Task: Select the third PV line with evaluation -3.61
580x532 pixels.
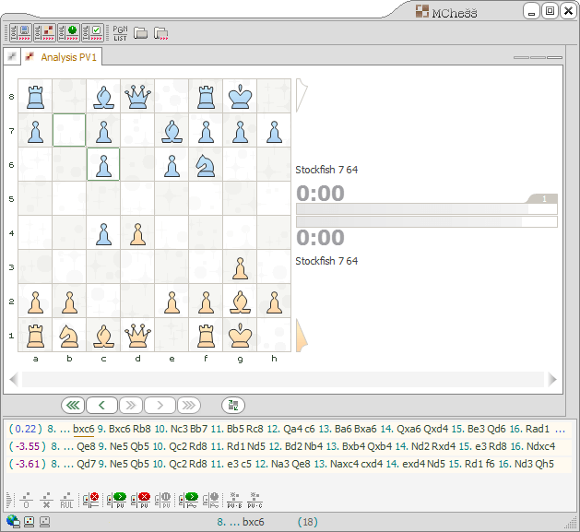Action: coord(288,464)
